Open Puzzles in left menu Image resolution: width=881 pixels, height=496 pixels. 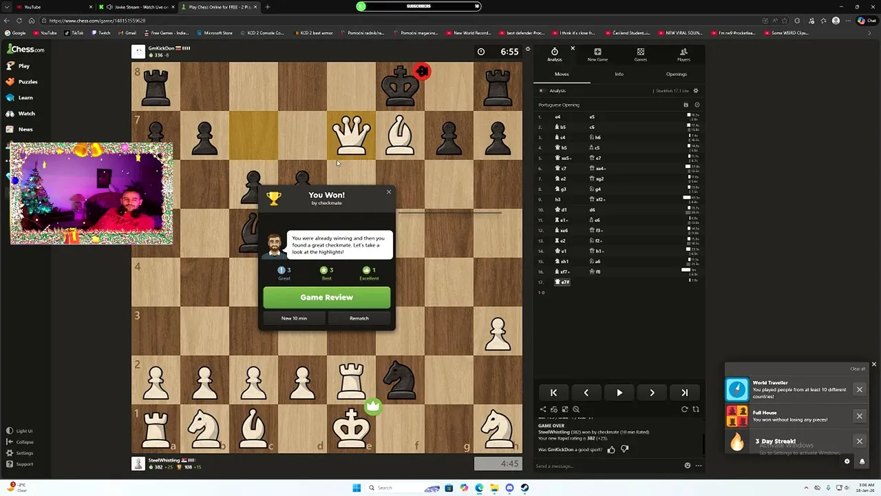pos(22,82)
